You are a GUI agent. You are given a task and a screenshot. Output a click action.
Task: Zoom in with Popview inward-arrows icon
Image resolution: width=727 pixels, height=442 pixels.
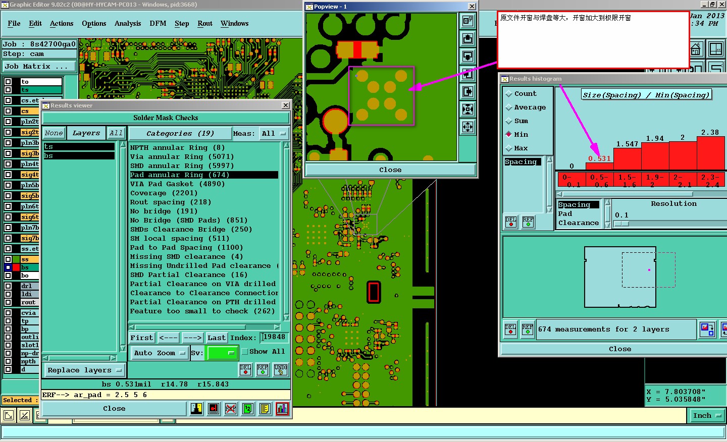tap(468, 109)
